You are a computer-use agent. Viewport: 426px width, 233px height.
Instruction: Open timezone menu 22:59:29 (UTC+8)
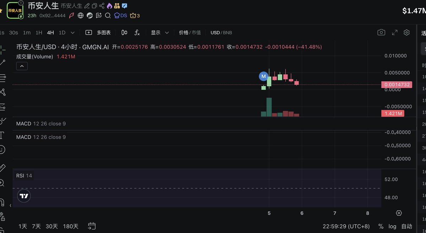point(346,226)
